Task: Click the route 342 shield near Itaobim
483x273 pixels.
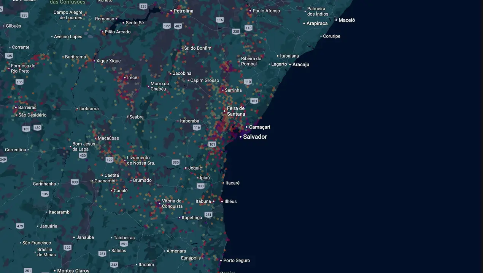Action: coord(114,265)
